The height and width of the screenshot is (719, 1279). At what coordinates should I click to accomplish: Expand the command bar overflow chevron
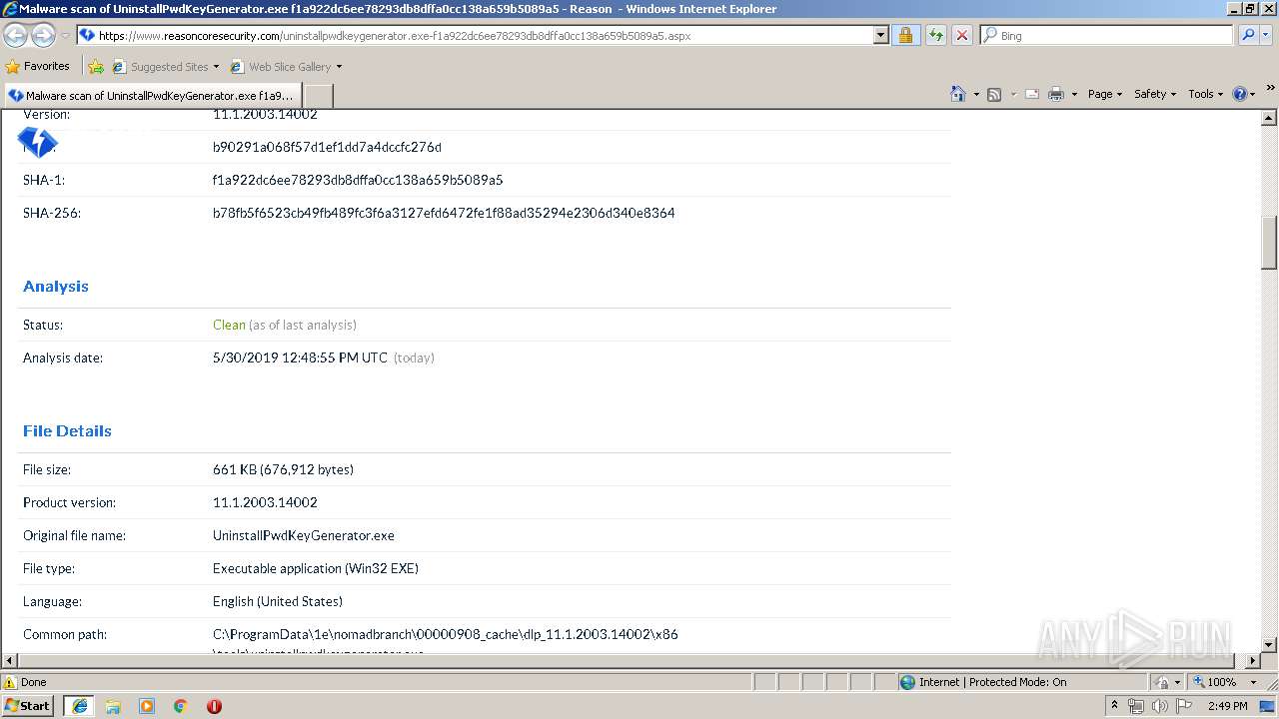click(x=1270, y=89)
